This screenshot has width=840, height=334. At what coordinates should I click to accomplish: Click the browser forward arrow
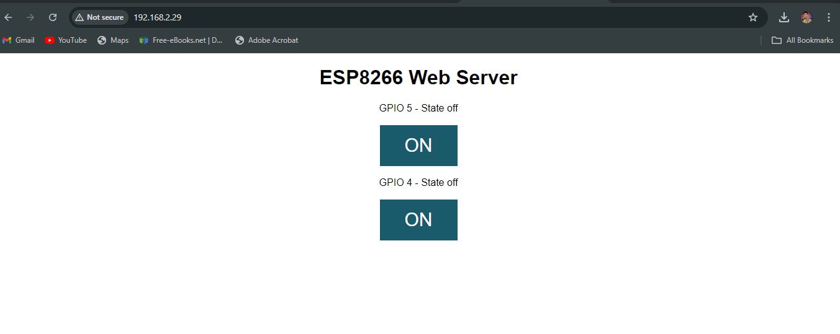click(x=30, y=17)
